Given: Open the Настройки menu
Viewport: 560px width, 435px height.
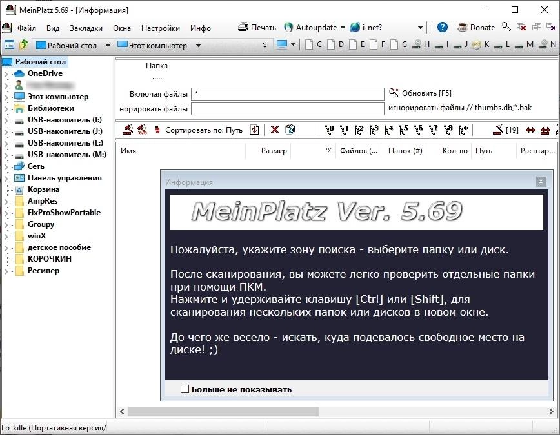Looking at the screenshot, I should [161, 28].
